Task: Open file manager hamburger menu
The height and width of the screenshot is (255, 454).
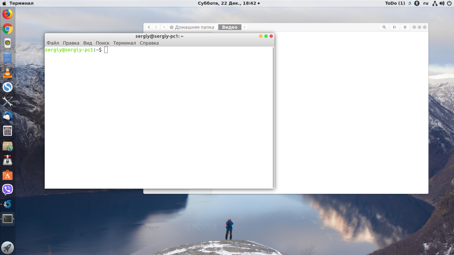Action: click(404, 27)
